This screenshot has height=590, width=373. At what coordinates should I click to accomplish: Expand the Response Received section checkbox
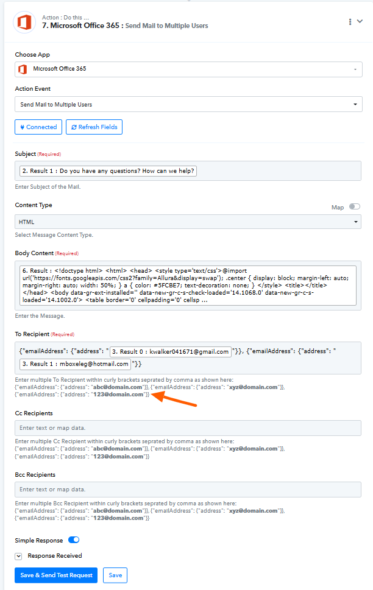coord(19,556)
